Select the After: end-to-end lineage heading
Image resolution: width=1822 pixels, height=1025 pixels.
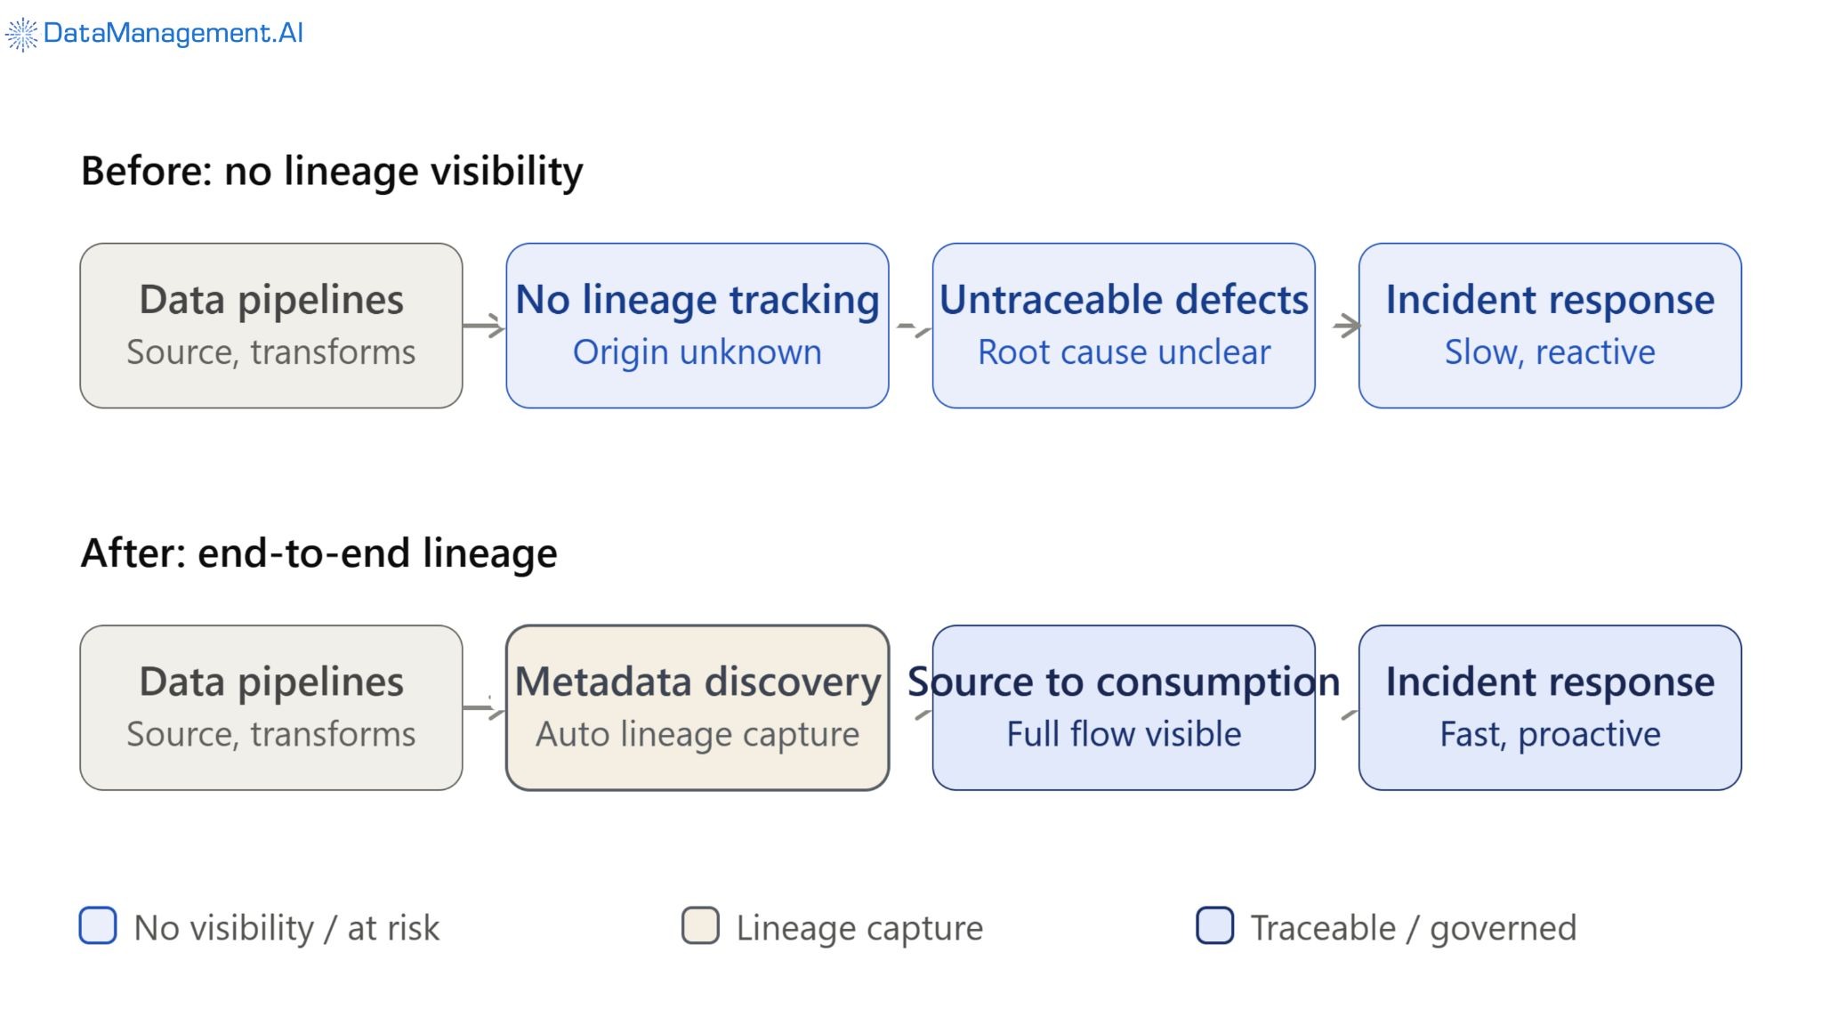click(318, 553)
